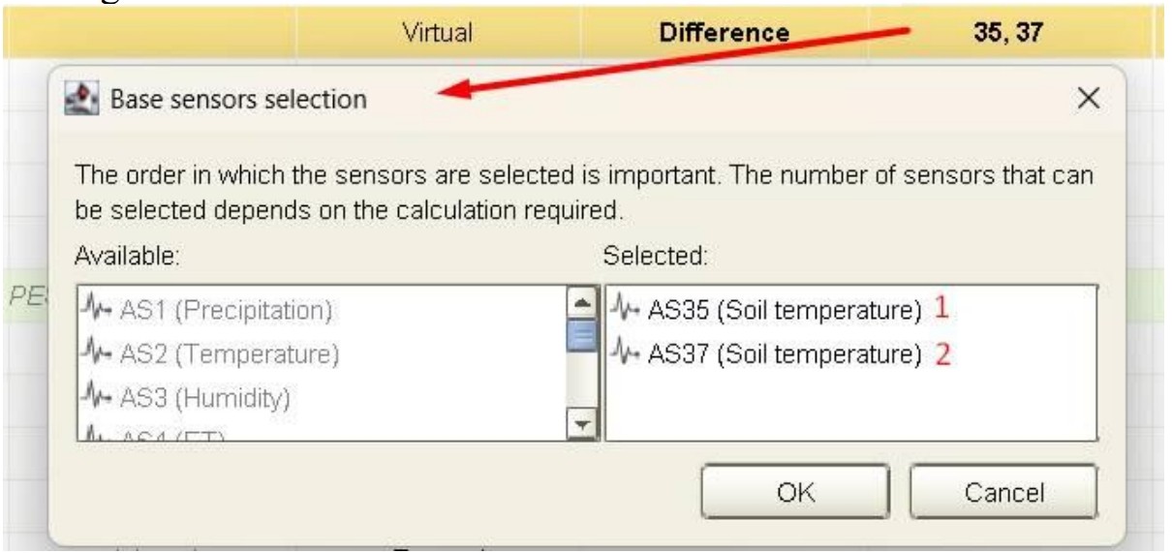The image size is (1172, 553).
Task: Click the Available list scroll down arrow
Action: (580, 425)
